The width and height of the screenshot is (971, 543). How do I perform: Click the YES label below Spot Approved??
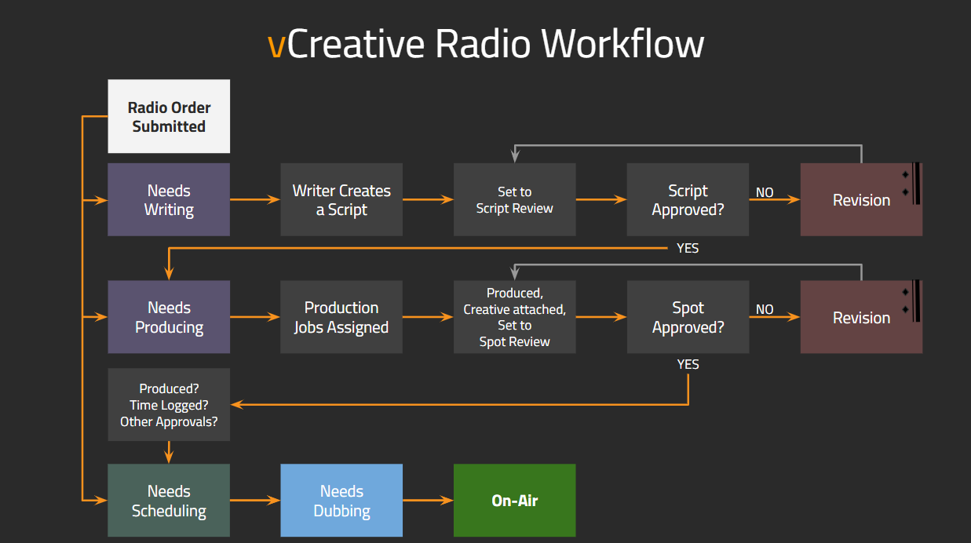[x=688, y=364]
